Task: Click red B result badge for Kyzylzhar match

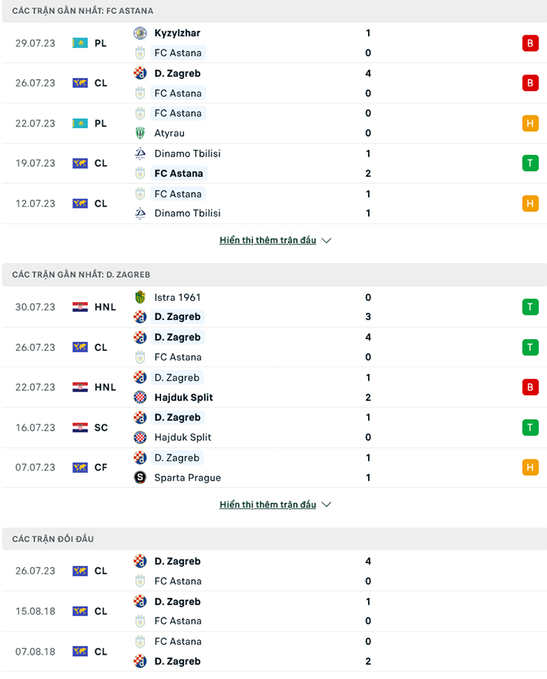Action: [x=530, y=43]
